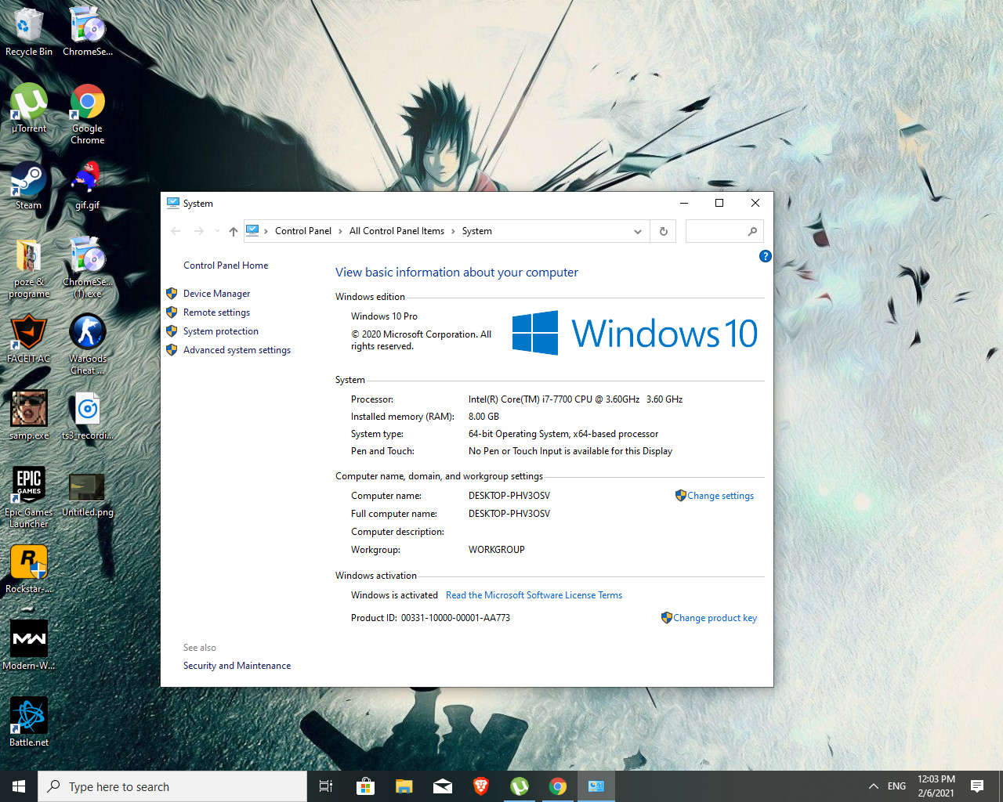Select the Untitled.png desktop file
Viewport: 1003px width, 802px height.
pyautogui.click(x=88, y=493)
